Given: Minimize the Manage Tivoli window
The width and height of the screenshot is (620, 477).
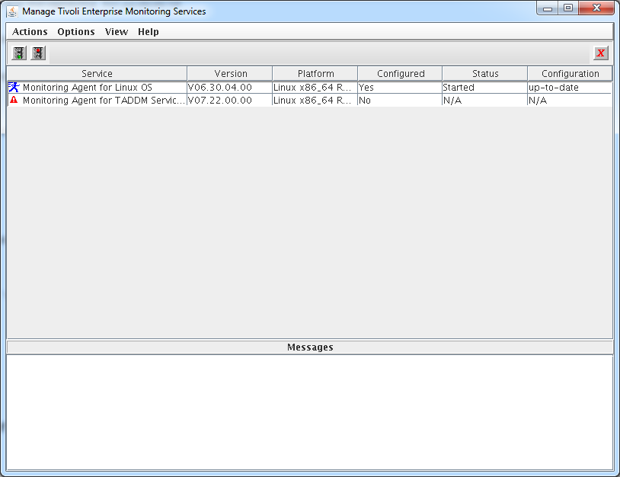Looking at the screenshot, I should (547, 8).
